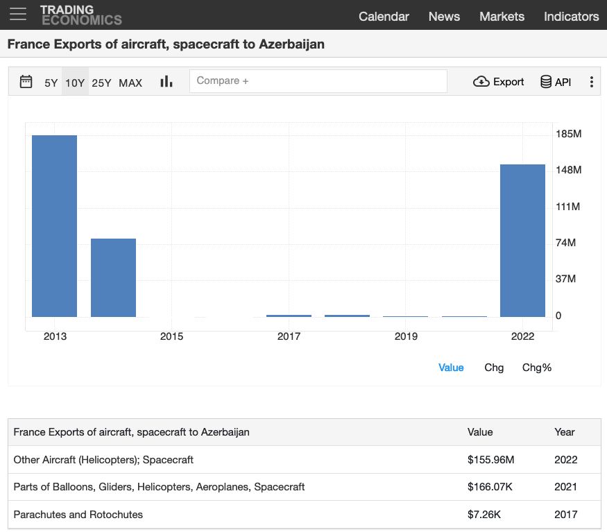
Task: Open Other Aircraft (Helicopters); Spacecraft link
Action: tap(103, 459)
